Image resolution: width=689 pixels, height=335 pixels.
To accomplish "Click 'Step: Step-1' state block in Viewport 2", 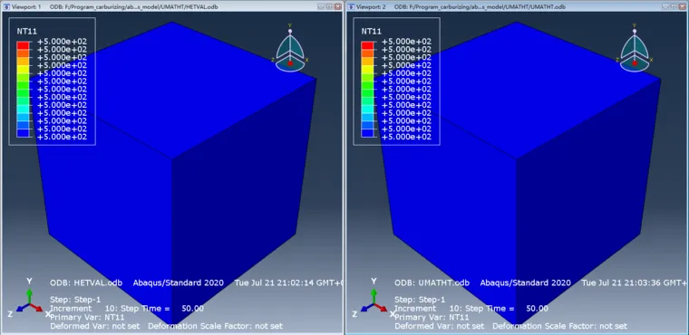I will pos(420,300).
